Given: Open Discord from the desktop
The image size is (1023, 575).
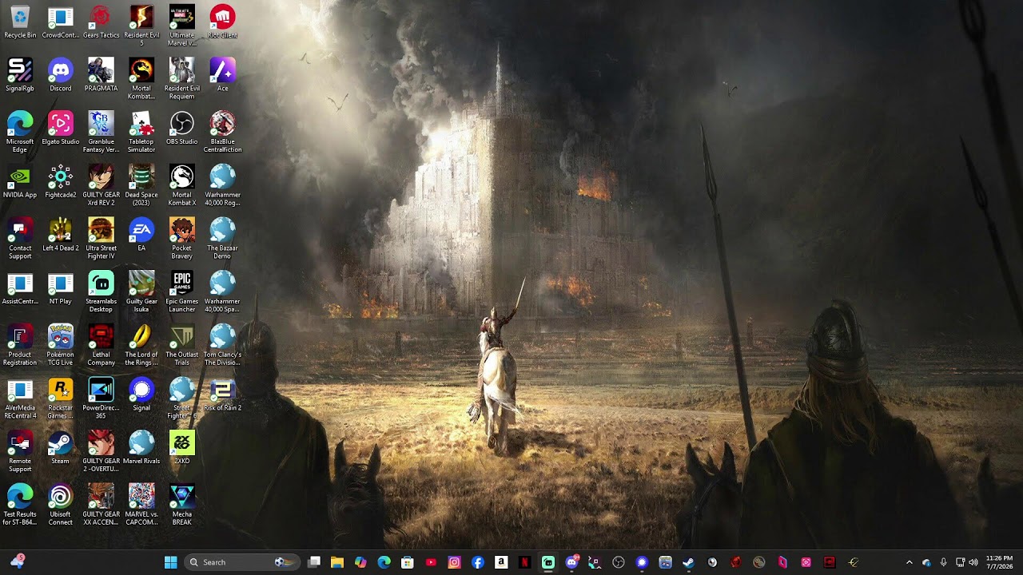Looking at the screenshot, I should [x=61, y=75].
